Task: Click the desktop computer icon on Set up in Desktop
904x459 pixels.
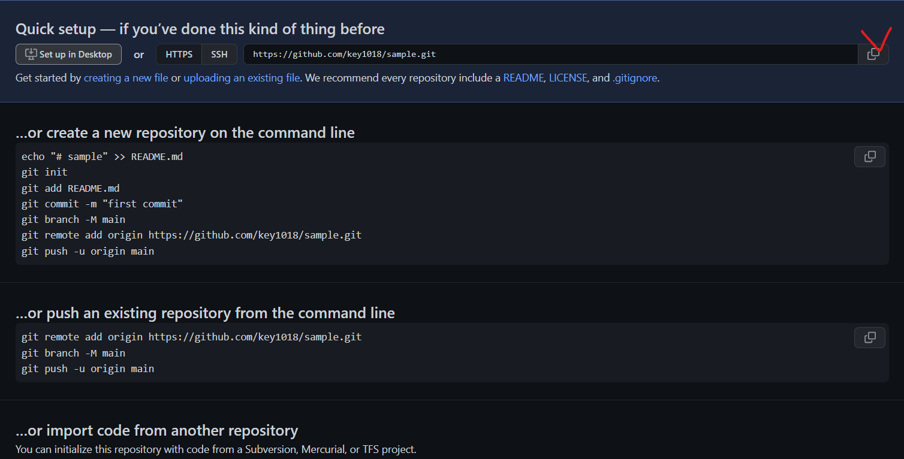Action: point(29,54)
